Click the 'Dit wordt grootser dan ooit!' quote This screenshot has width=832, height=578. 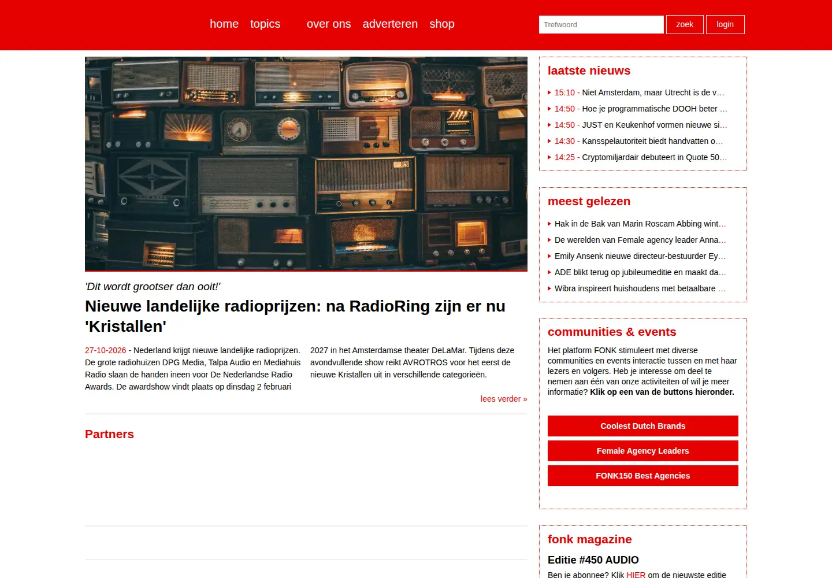(153, 287)
